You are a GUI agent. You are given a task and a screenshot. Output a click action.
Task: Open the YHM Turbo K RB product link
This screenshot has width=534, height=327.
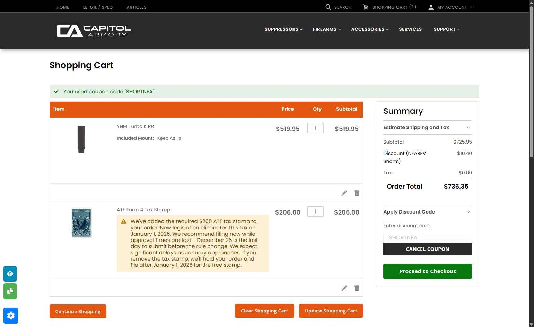click(x=135, y=126)
